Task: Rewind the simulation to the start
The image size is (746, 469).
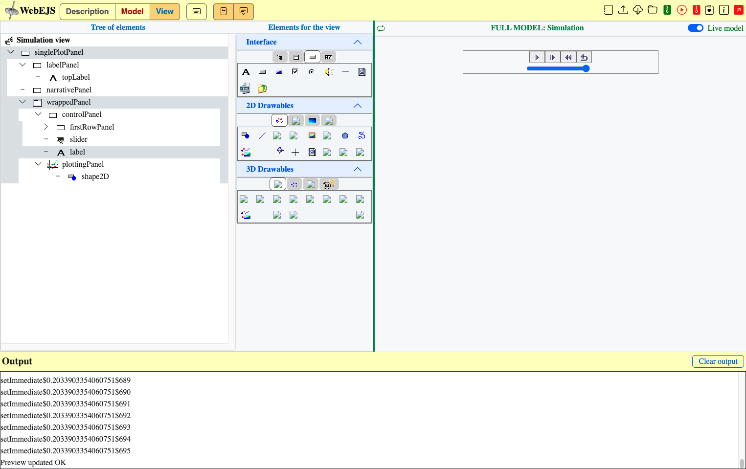Action: [x=568, y=57]
